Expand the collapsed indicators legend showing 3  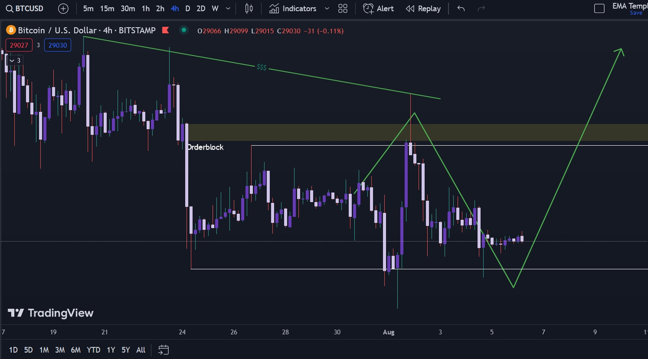click(x=15, y=60)
